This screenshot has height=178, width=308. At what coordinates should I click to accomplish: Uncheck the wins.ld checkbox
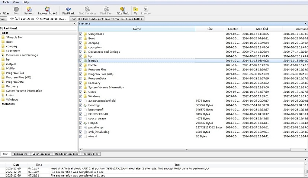tap(81, 136)
